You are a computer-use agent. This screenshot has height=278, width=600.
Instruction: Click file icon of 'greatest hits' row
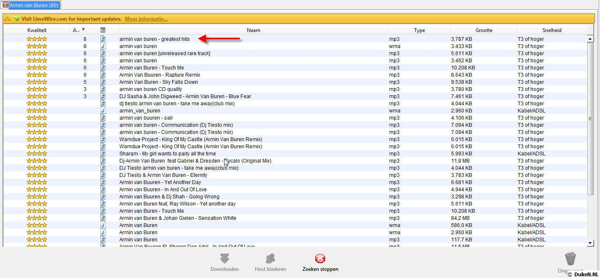103,39
